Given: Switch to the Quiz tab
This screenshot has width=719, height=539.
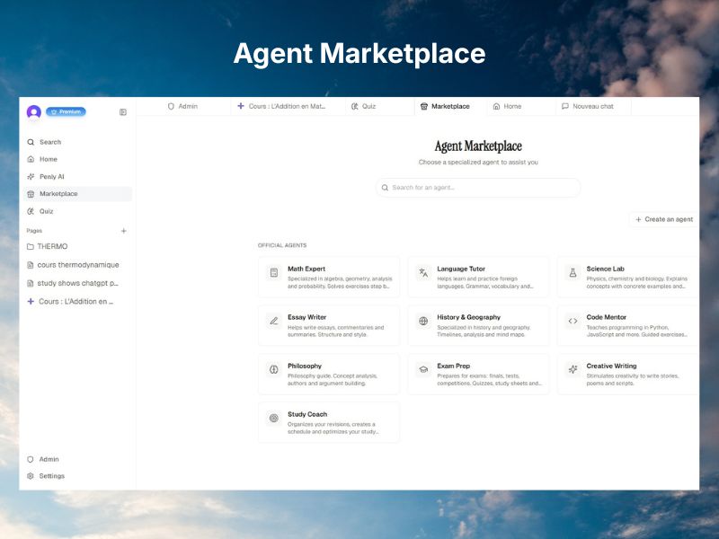Looking at the screenshot, I should [363, 106].
